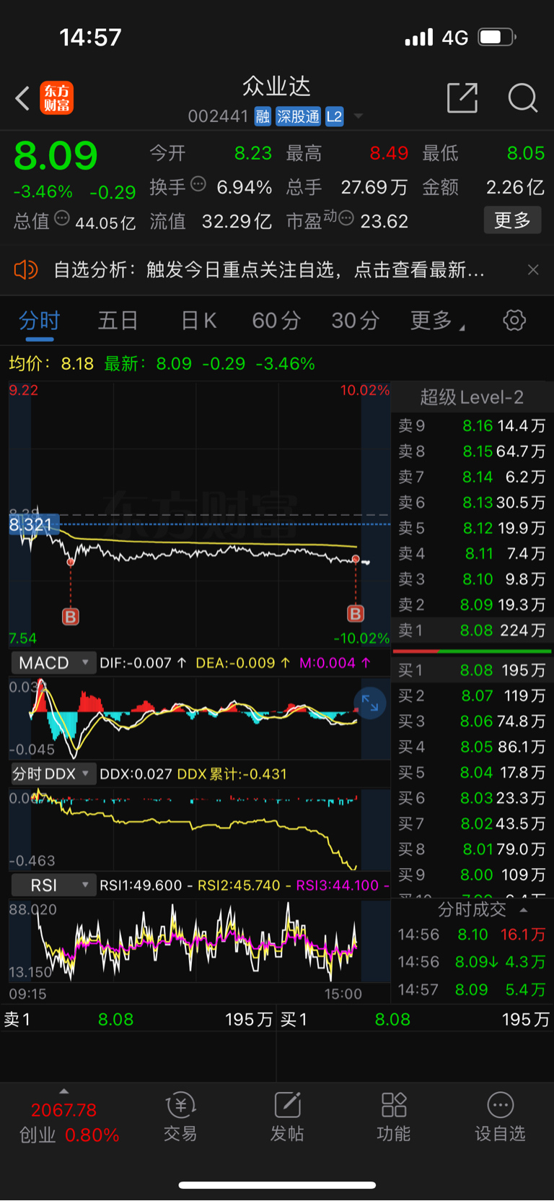Dismiss the 自选分析 banner with X
This screenshot has width=554, height=1201.
(x=533, y=270)
